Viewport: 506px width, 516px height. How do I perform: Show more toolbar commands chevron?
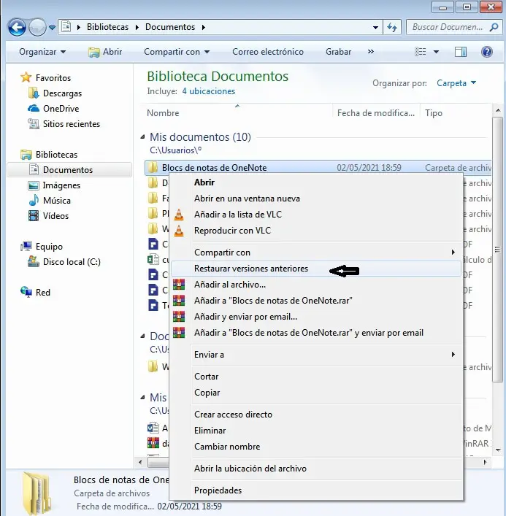point(371,52)
